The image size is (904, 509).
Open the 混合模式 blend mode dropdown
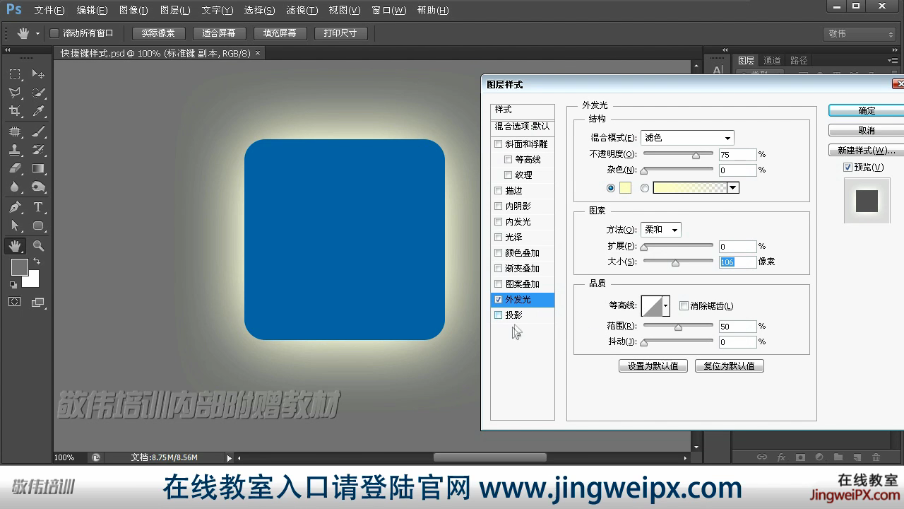pyautogui.click(x=687, y=138)
